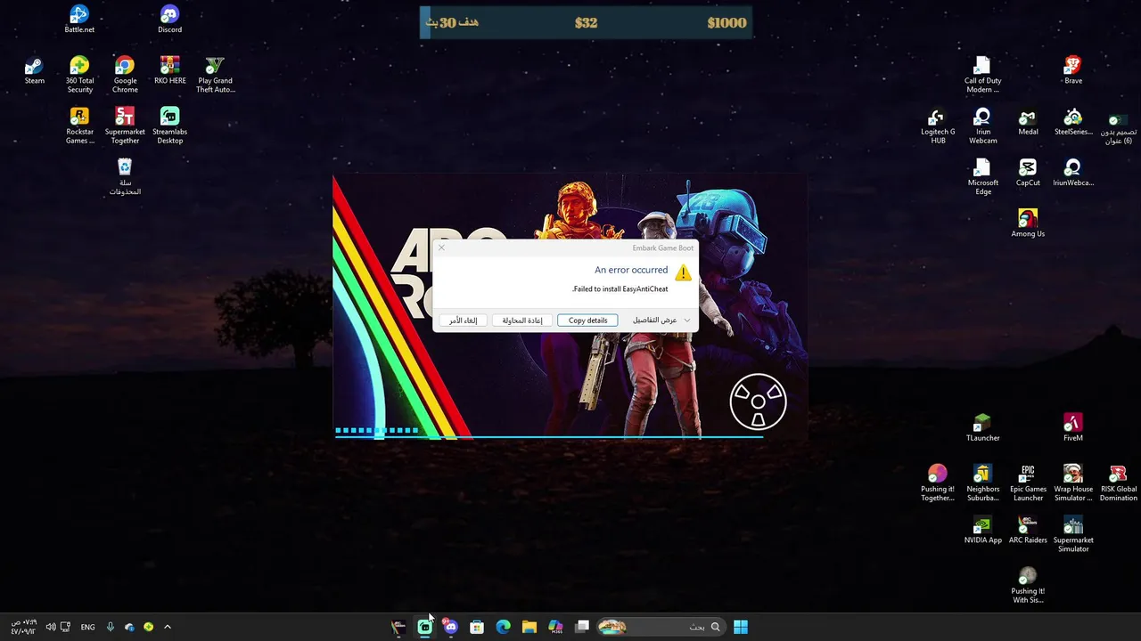Screen dimensions: 1141x641
Task: Open Task View from taskbar
Action: (x=582, y=627)
